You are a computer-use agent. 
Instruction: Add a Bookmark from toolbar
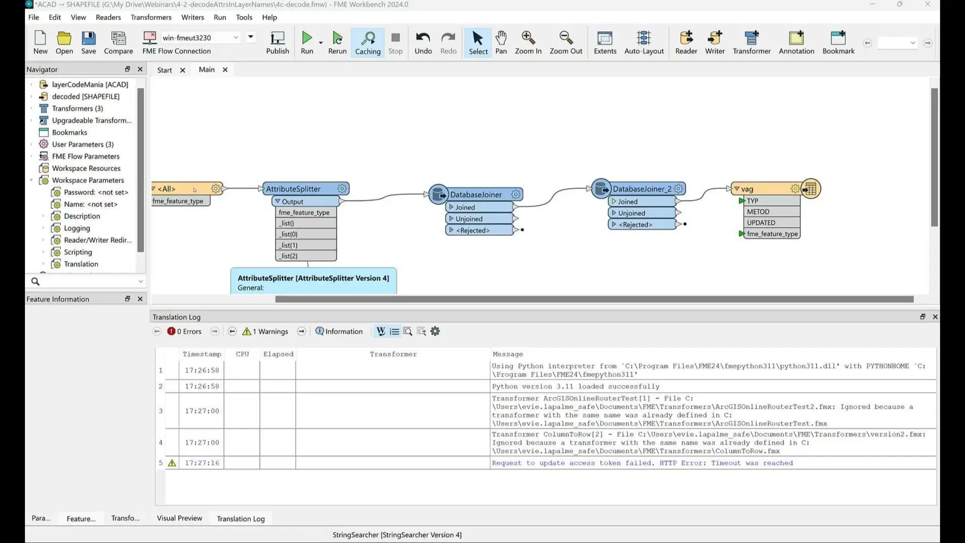coord(838,42)
